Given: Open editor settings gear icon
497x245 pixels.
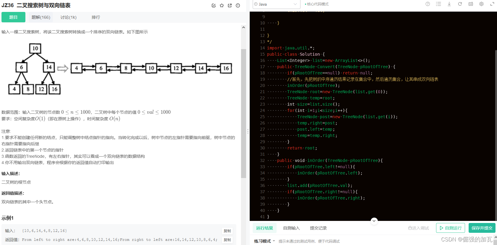Looking at the screenshot, I should (481, 4).
